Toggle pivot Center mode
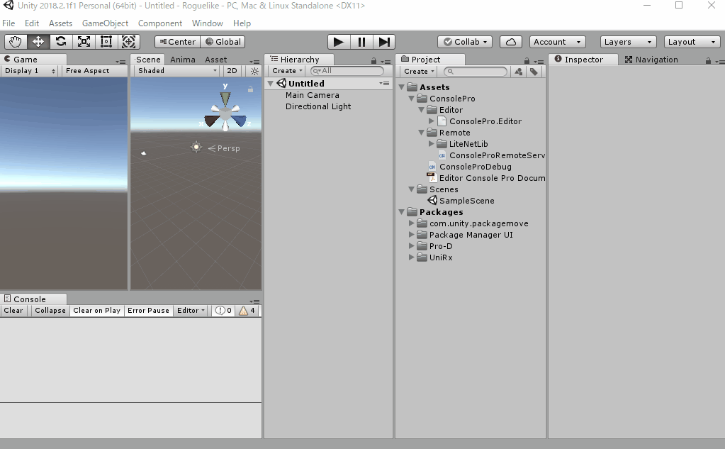 (x=178, y=42)
